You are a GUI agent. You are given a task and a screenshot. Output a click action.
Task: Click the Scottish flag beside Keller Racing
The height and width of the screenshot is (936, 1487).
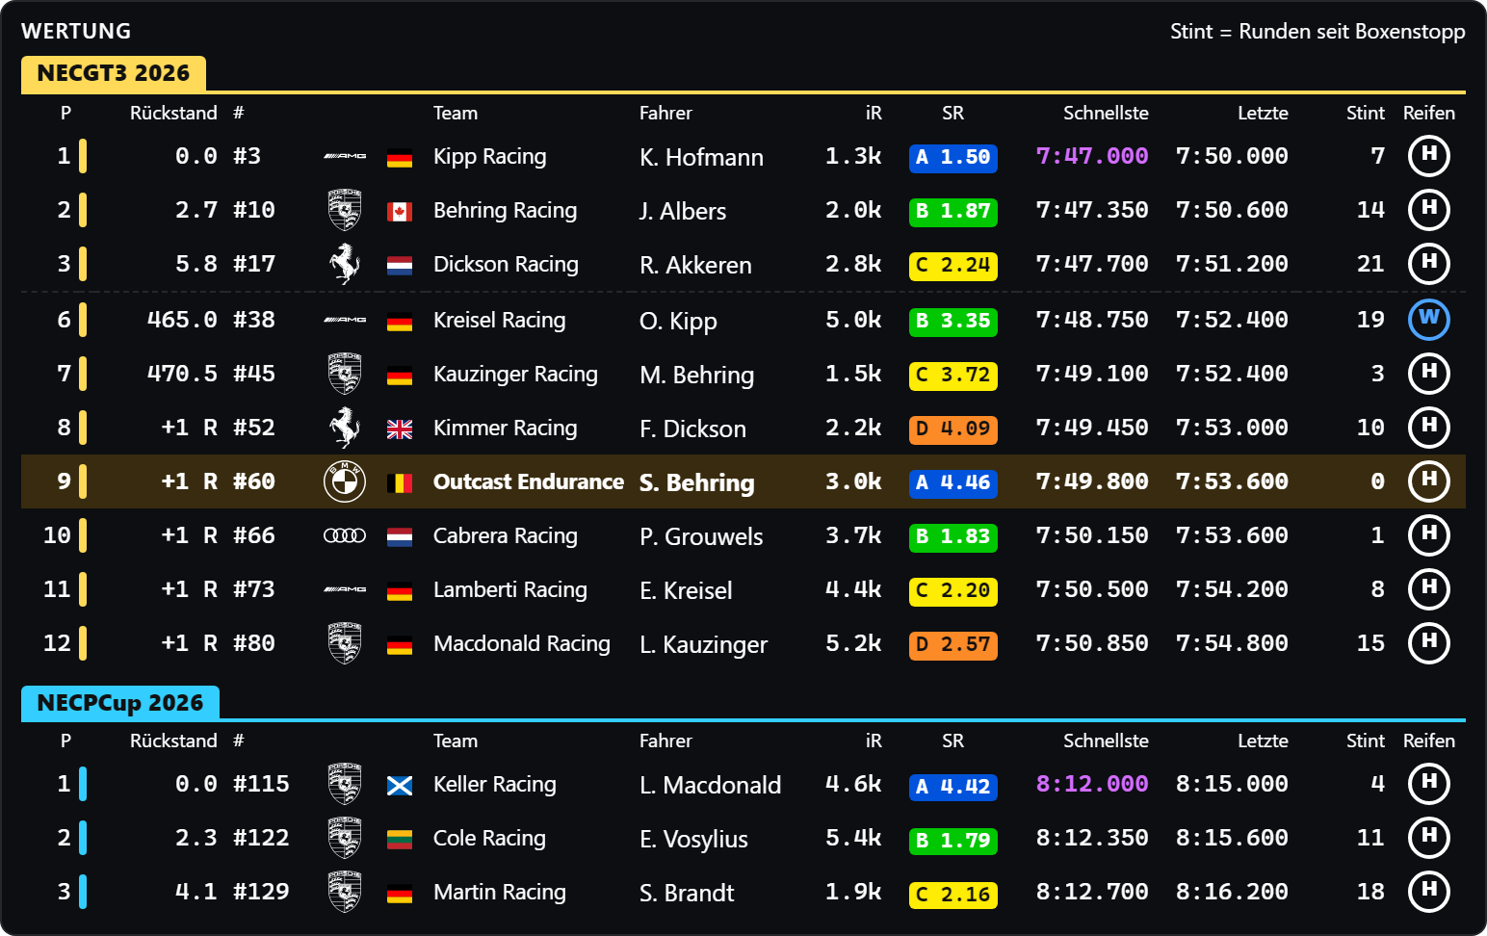tap(400, 785)
